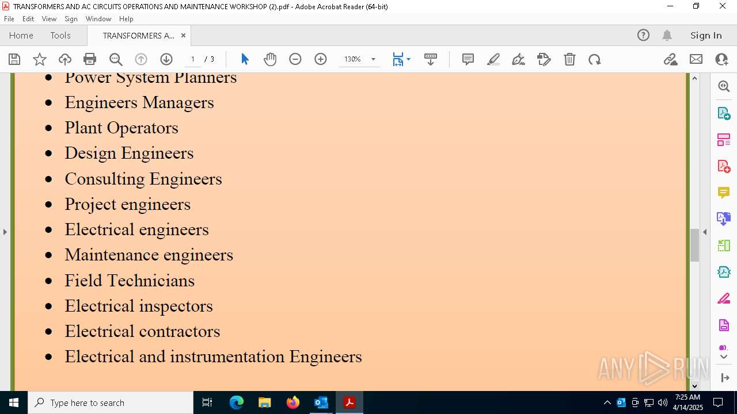Open the View menu
The image size is (737, 414).
click(49, 19)
